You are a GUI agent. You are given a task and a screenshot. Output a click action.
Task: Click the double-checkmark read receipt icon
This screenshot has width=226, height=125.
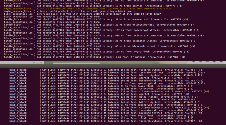(x=34, y=63)
